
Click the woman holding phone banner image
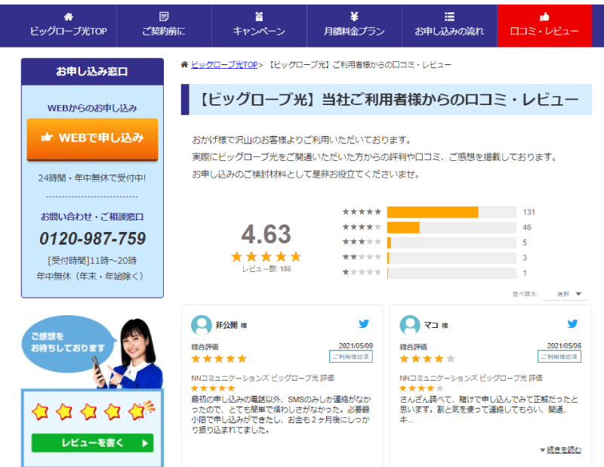(x=127, y=353)
